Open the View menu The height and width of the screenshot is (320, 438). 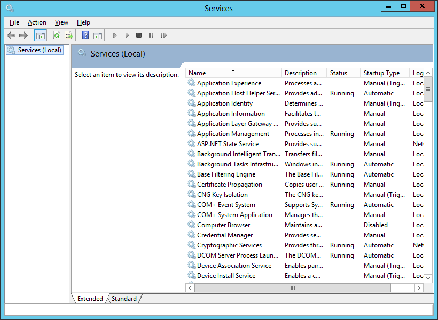pyautogui.click(x=61, y=22)
